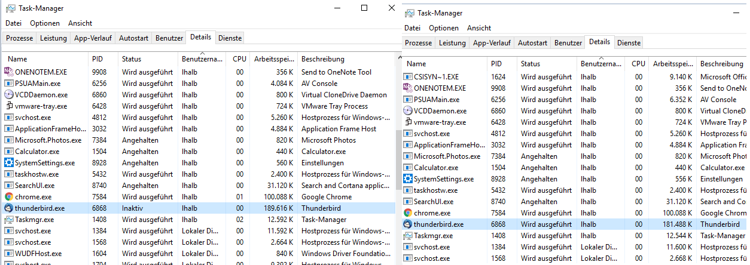Sort by Benutzername column in right window
The width and height of the screenshot is (750, 265).
tap(600, 64)
